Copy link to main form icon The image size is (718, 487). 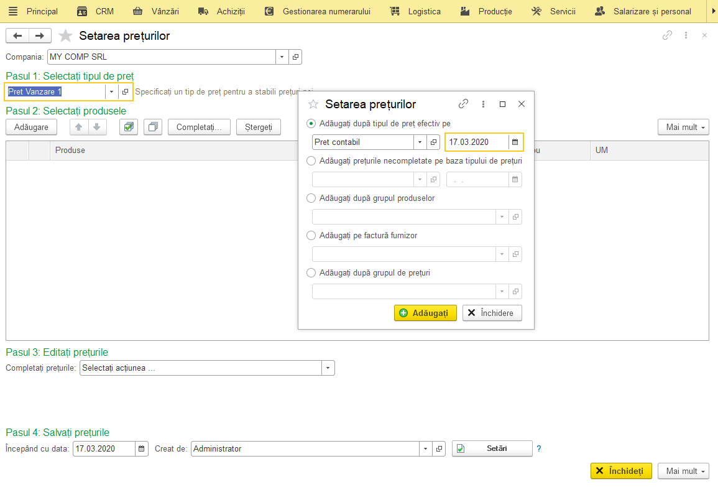667,35
